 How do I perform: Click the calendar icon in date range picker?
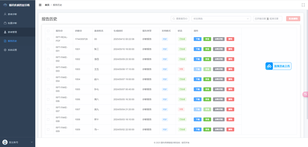[256, 19]
